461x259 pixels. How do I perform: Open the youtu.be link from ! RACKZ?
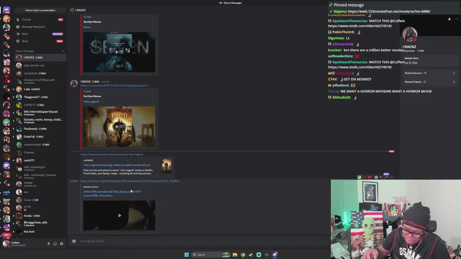click(x=114, y=86)
